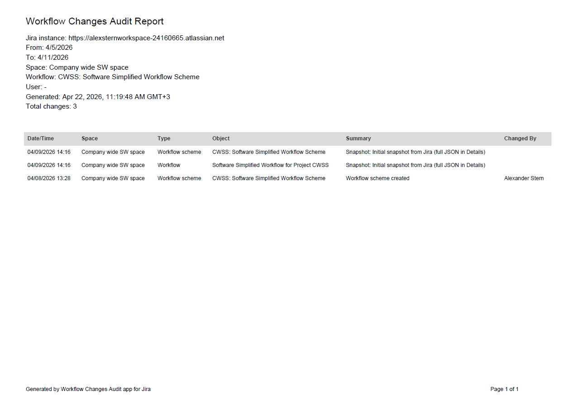Sort by the Changed By column header
Screen dimensions: 575x401
pyautogui.click(x=520, y=138)
